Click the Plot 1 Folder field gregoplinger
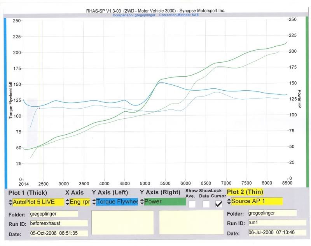The image size is (311, 246). point(54,214)
